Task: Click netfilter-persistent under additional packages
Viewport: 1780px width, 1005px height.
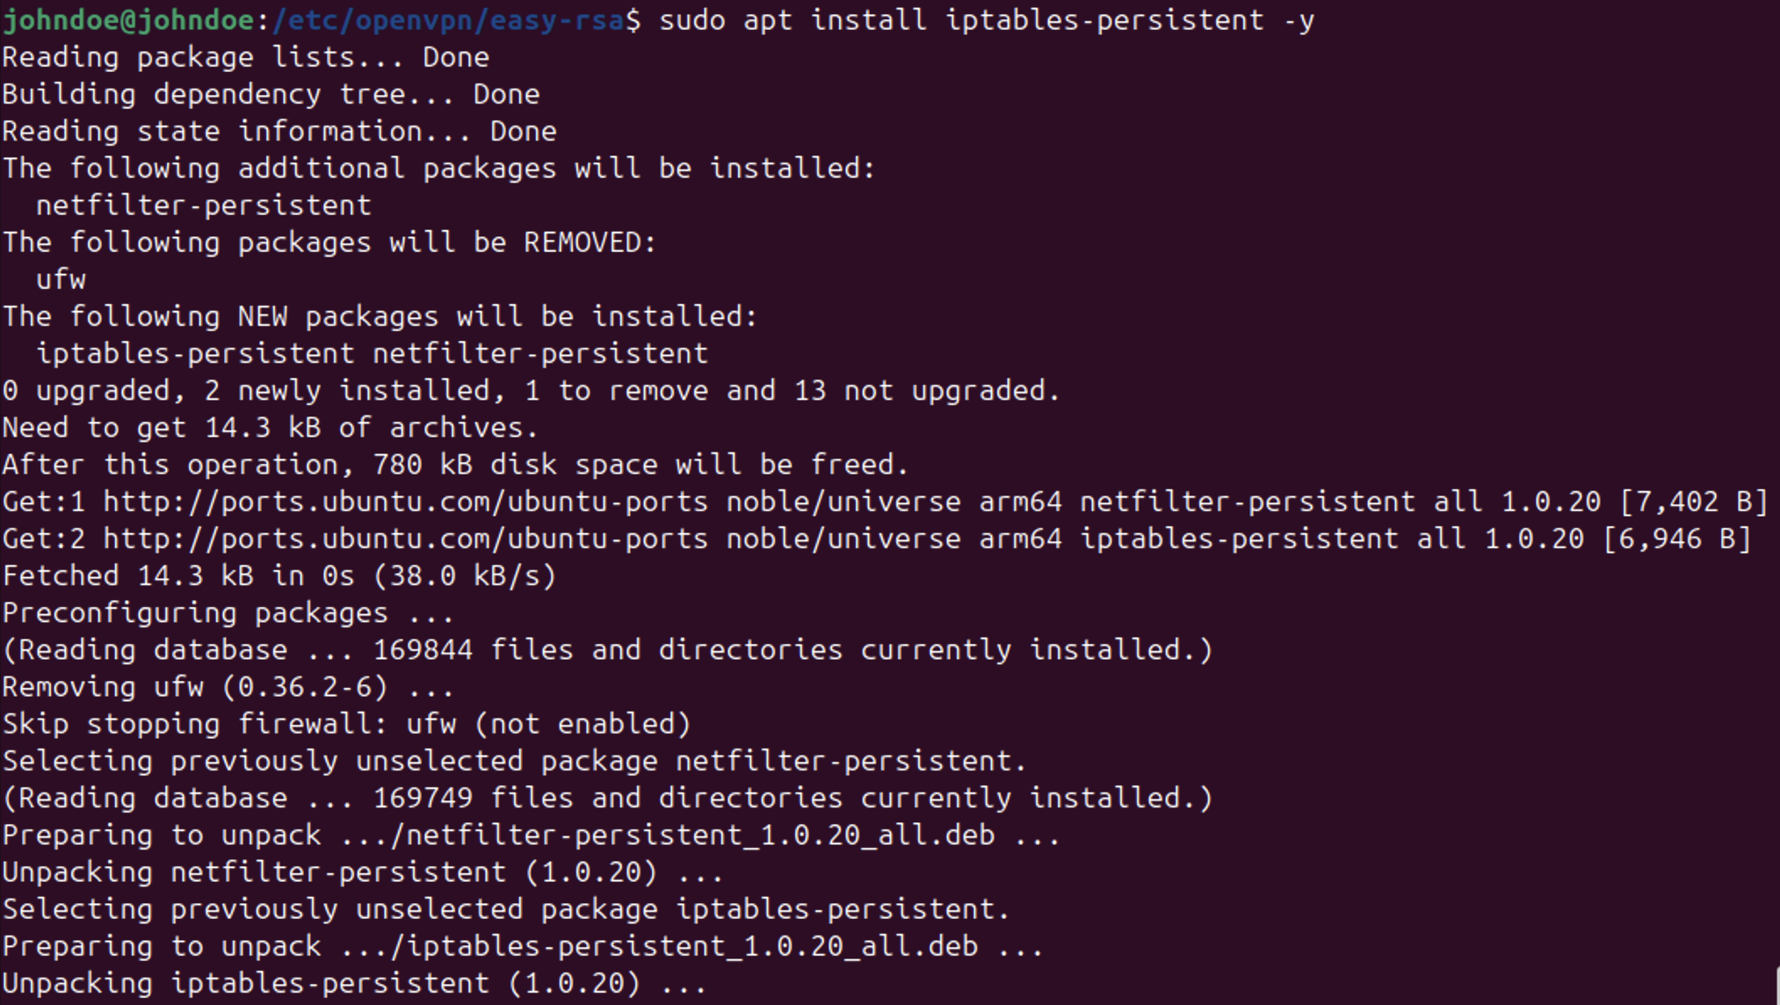Action: pos(204,206)
